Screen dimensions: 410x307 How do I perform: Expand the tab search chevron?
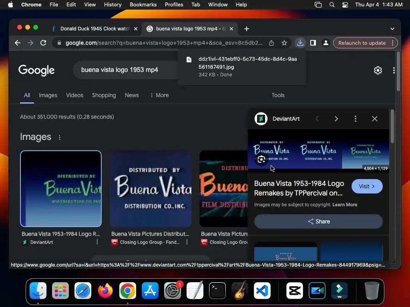pyautogui.click(x=392, y=29)
